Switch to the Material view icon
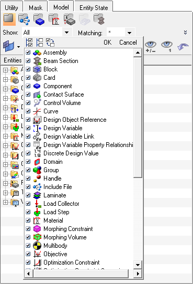This screenshot has width=193, height=284. click(54, 19)
